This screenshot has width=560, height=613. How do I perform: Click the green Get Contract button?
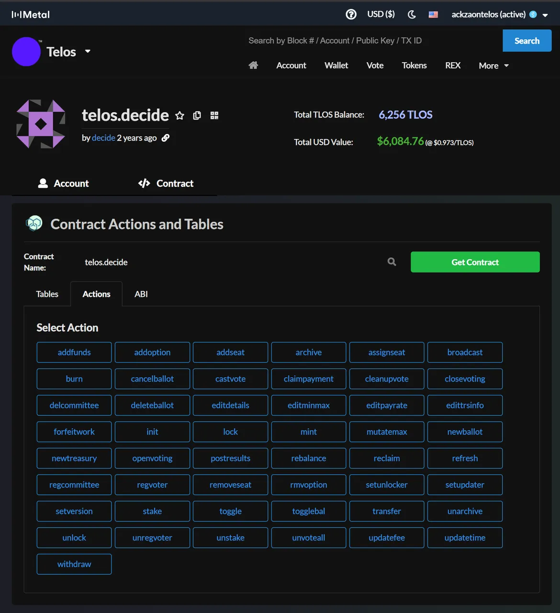point(475,262)
